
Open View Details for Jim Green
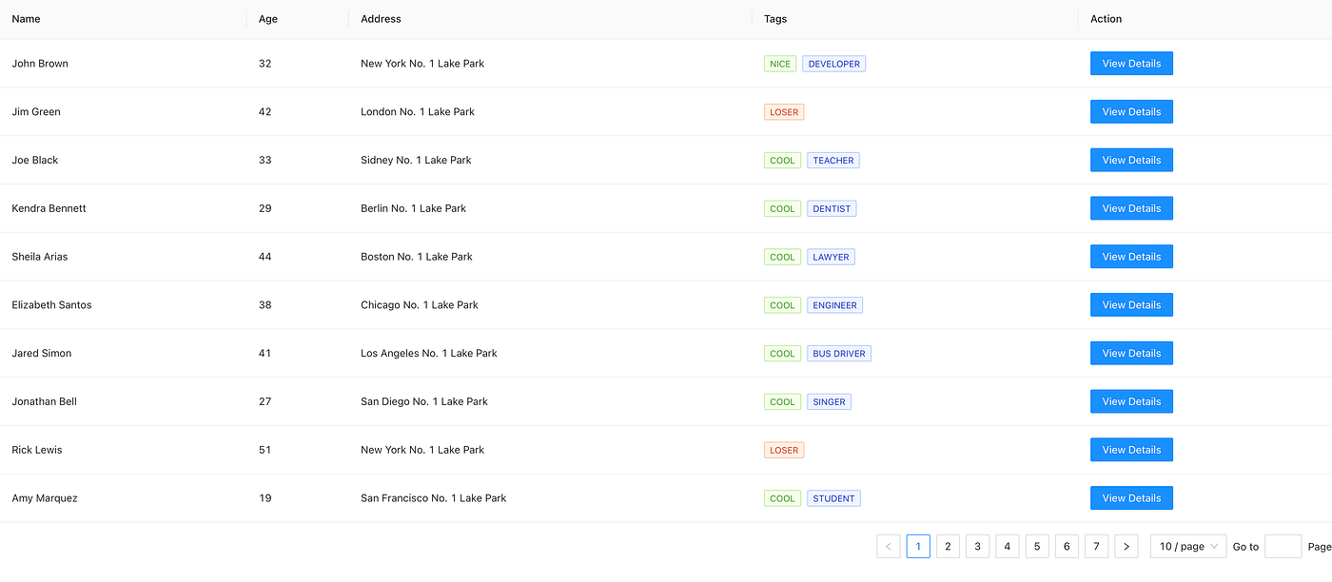1131,112
